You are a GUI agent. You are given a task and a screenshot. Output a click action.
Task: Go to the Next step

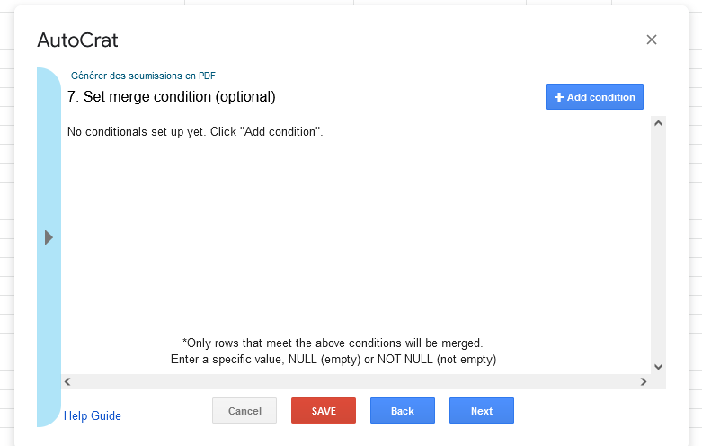[481, 411]
